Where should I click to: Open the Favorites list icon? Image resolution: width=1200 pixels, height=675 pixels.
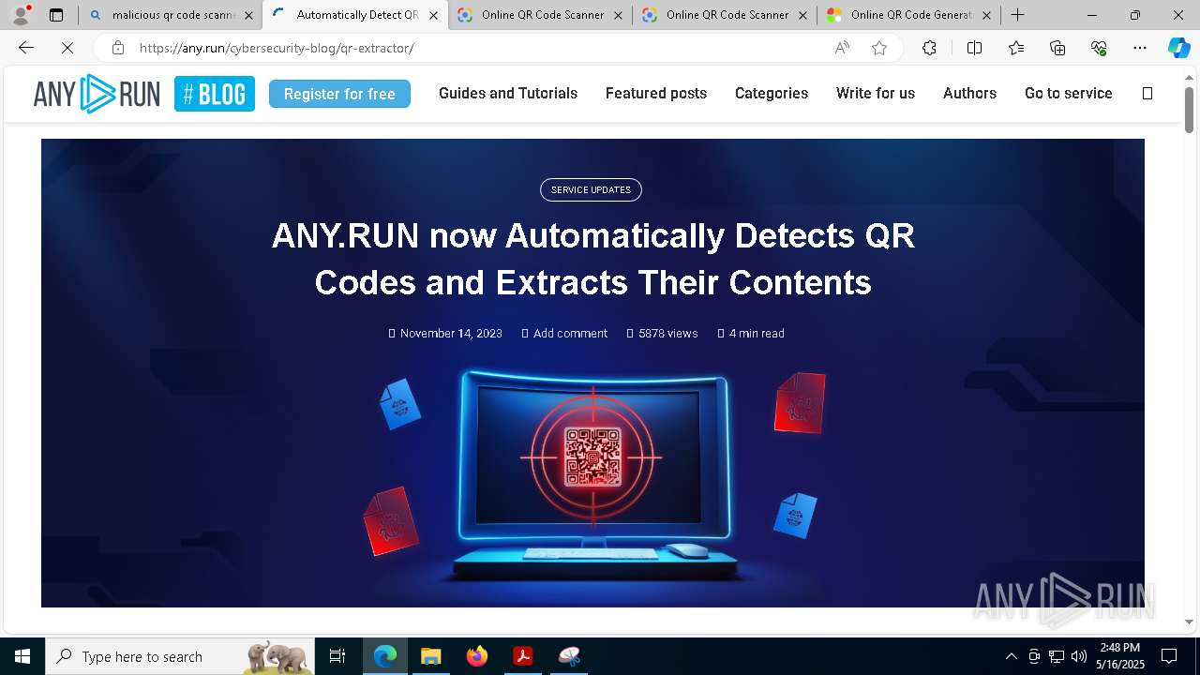[x=1016, y=48]
